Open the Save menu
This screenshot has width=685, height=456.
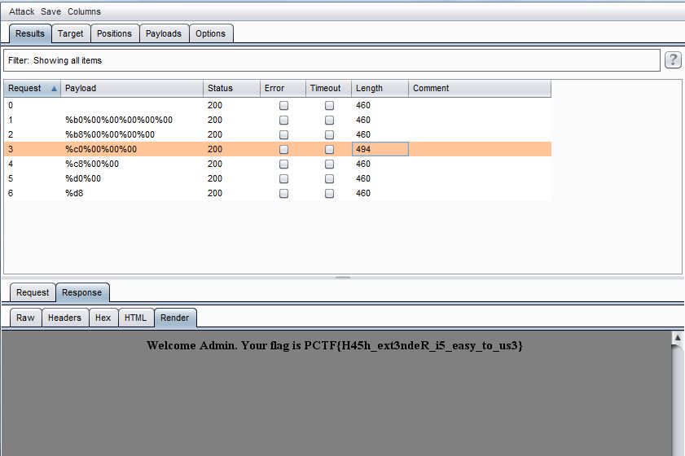[50, 11]
